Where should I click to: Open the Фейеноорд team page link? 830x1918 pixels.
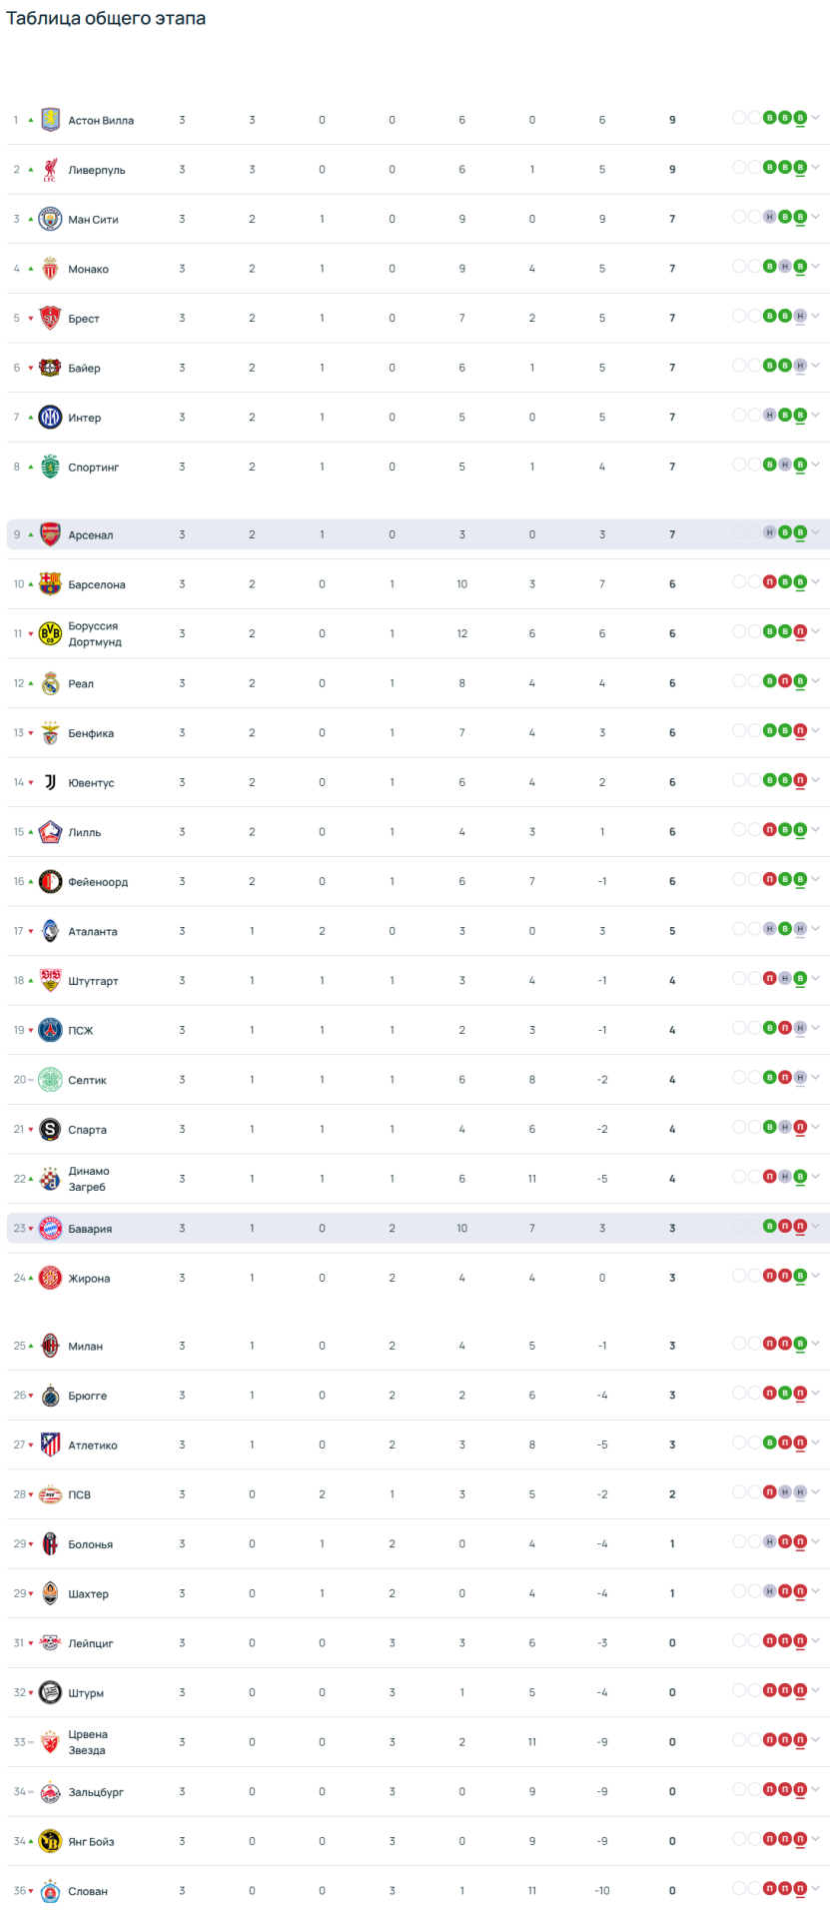tap(98, 882)
